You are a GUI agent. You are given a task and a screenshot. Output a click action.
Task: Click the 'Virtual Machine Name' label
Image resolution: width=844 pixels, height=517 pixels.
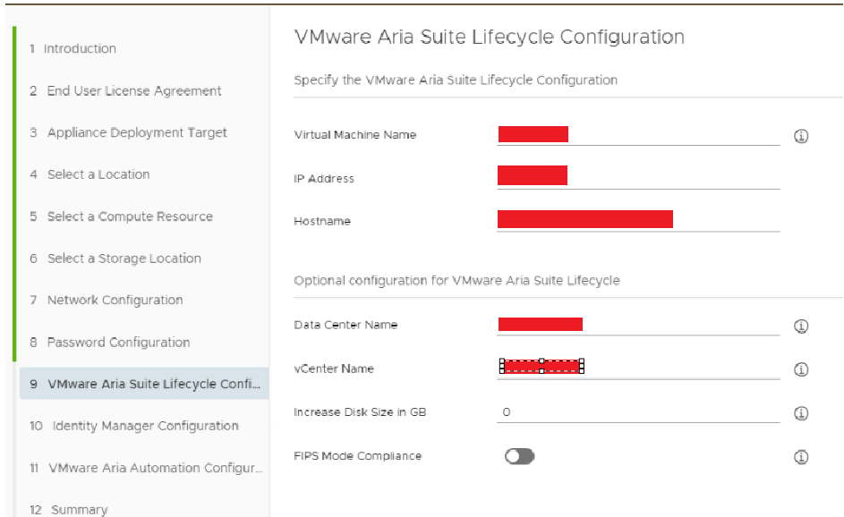(x=355, y=135)
